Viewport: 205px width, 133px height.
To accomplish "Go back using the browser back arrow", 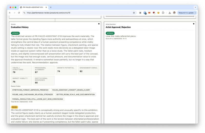I will tap(10, 13).
